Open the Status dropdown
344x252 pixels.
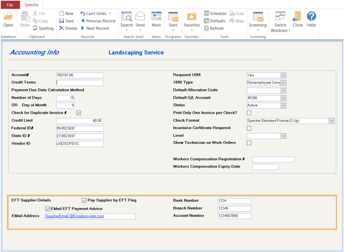pyautogui.click(x=283, y=106)
